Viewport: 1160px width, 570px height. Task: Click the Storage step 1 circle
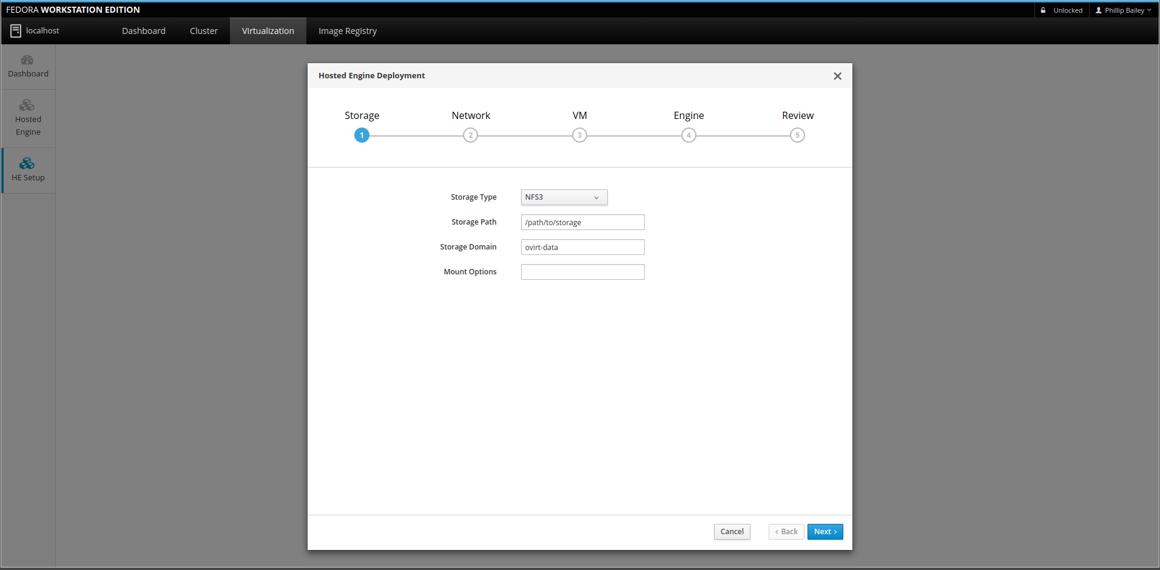362,135
